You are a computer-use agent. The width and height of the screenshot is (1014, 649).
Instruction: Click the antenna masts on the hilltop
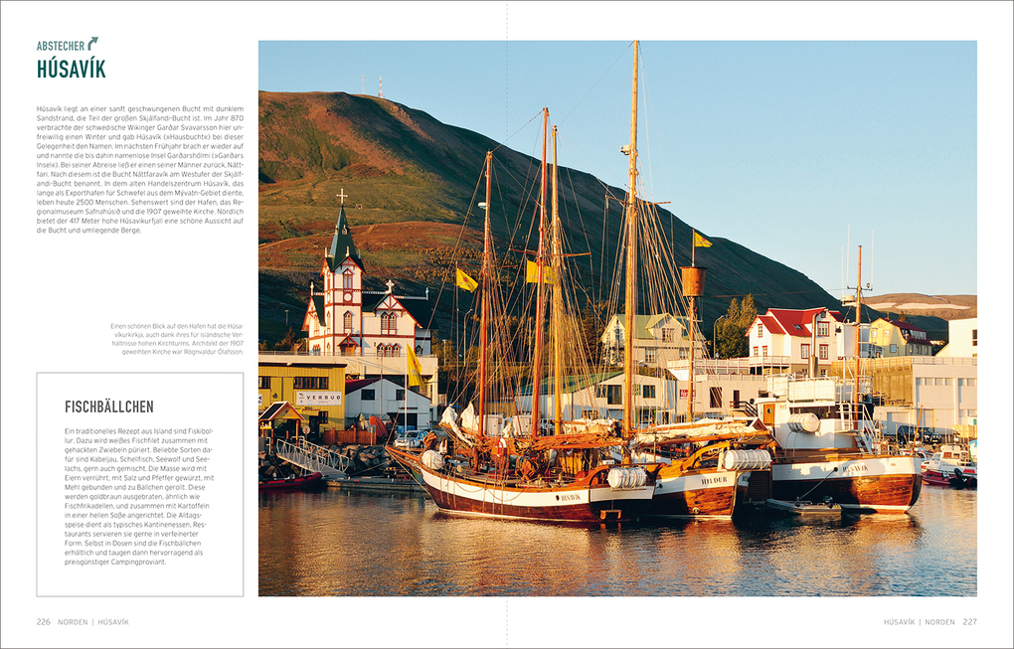click(x=370, y=85)
